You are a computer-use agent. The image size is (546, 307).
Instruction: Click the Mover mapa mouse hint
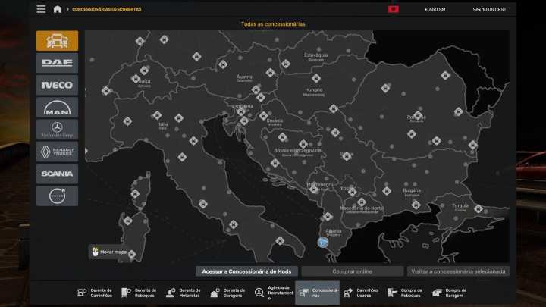109,252
